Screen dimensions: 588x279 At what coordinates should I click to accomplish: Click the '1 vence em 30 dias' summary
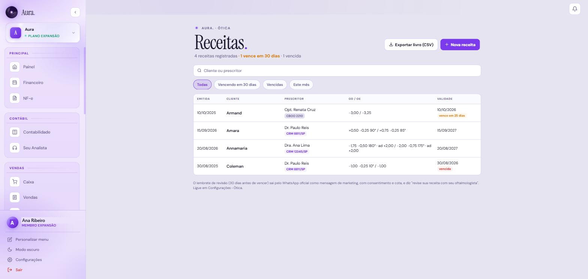pyautogui.click(x=260, y=56)
